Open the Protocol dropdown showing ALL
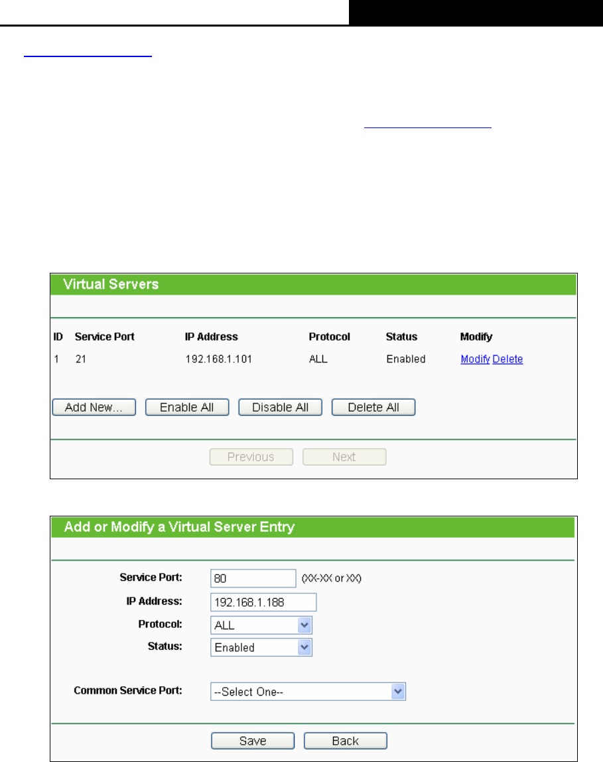This screenshot has height=762, width=603. [x=261, y=625]
